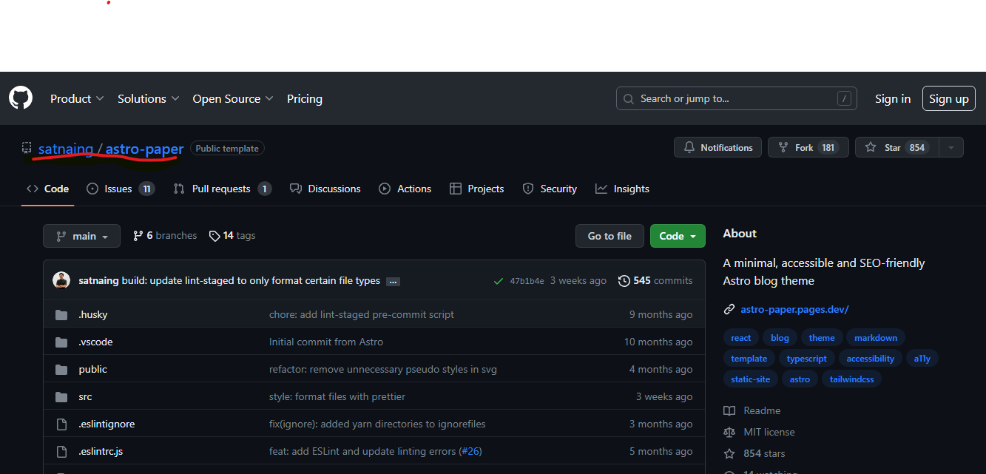Click the scale icon next to MIT license

pyautogui.click(x=729, y=432)
